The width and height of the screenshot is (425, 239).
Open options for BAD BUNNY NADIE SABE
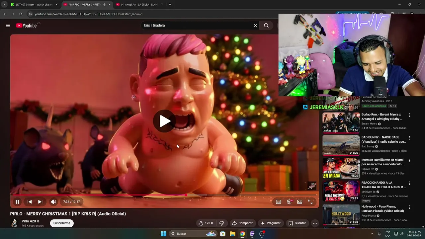pyautogui.click(x=409, y=138)
